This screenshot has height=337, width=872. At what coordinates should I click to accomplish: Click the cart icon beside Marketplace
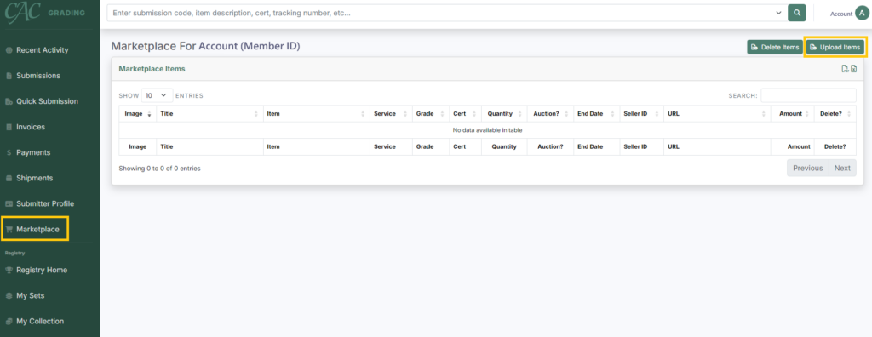click(x=9, y=229)
